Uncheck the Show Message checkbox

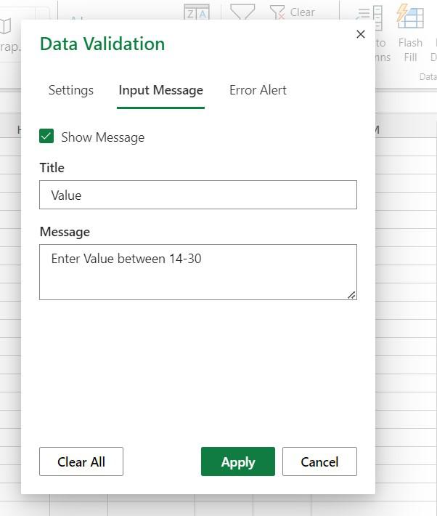[x=46, y=136]
